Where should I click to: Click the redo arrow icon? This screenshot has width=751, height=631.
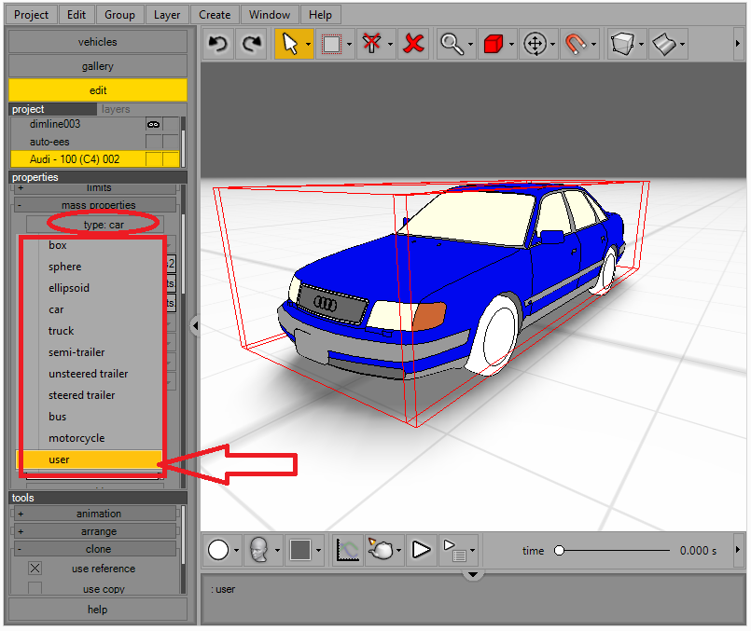pyautogui.click(x=252, y=44)
